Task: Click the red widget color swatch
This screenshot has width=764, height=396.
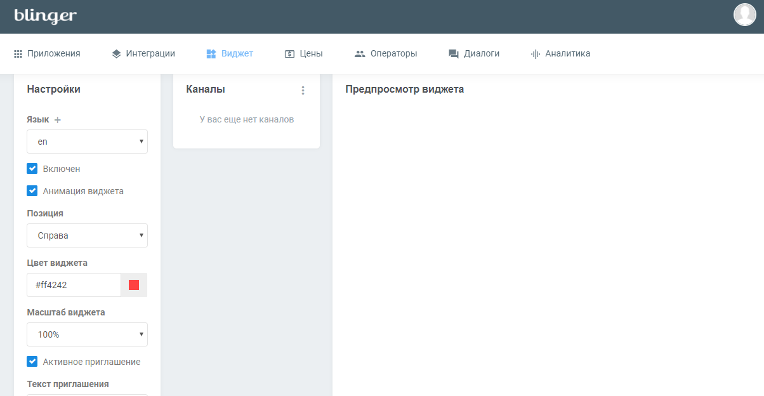Action: click(x=134, y=285)
